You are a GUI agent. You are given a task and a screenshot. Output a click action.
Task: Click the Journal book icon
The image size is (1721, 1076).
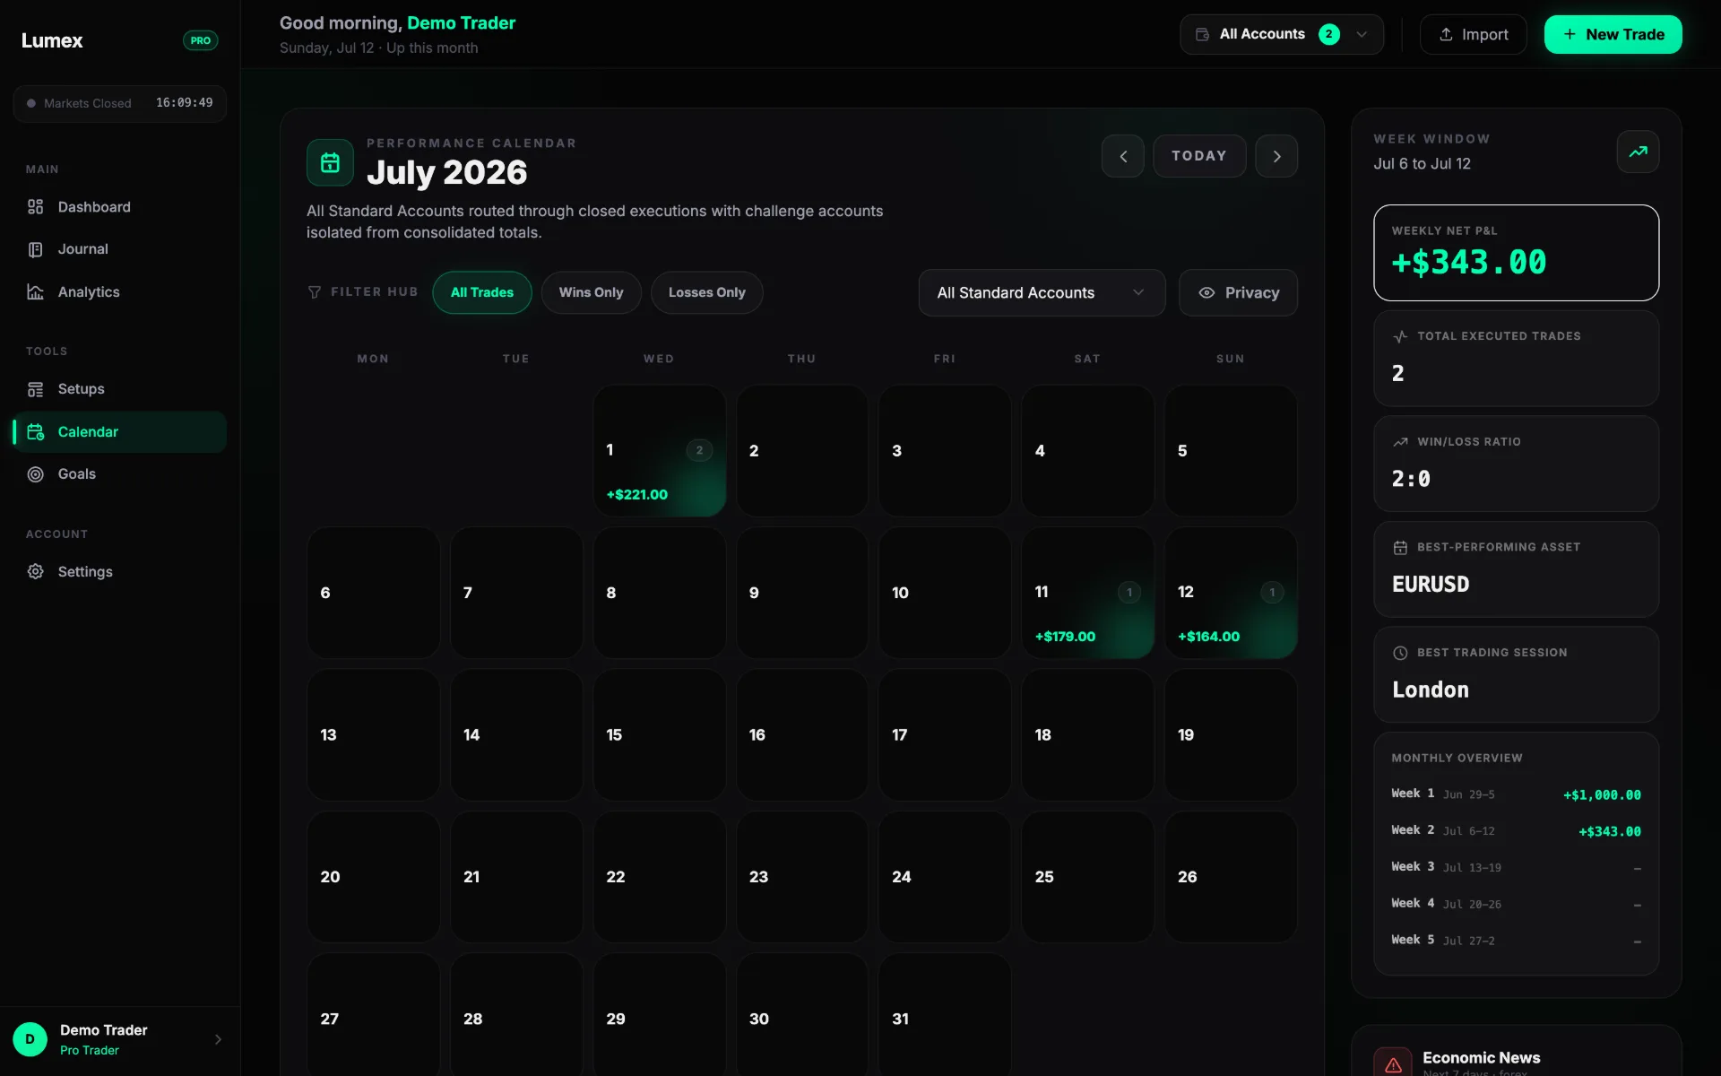[x=35, y=249]
